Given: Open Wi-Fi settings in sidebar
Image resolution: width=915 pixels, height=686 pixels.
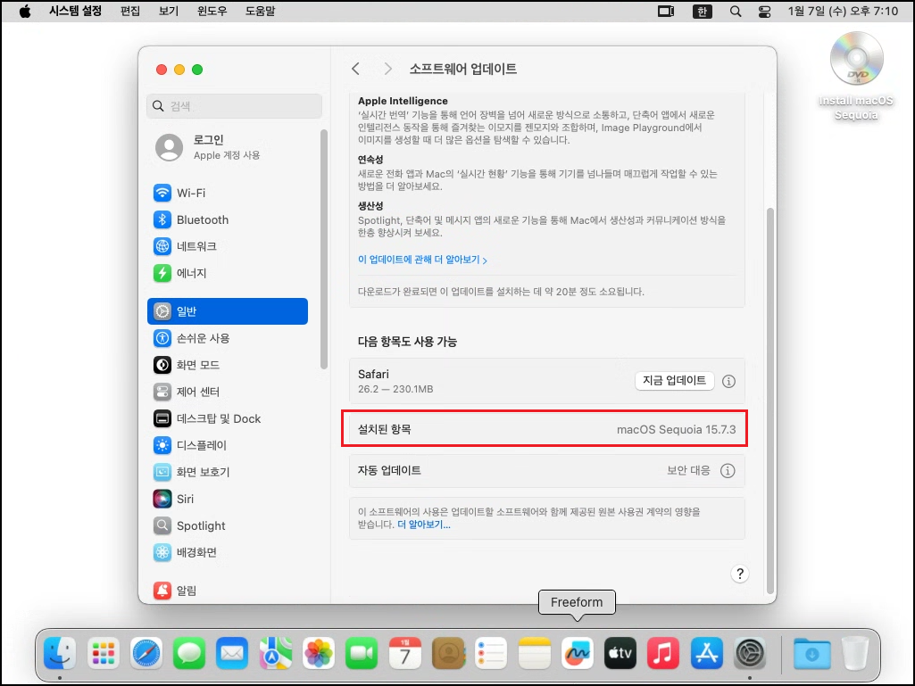Looking at the screenshot, I should click(228, 193).
